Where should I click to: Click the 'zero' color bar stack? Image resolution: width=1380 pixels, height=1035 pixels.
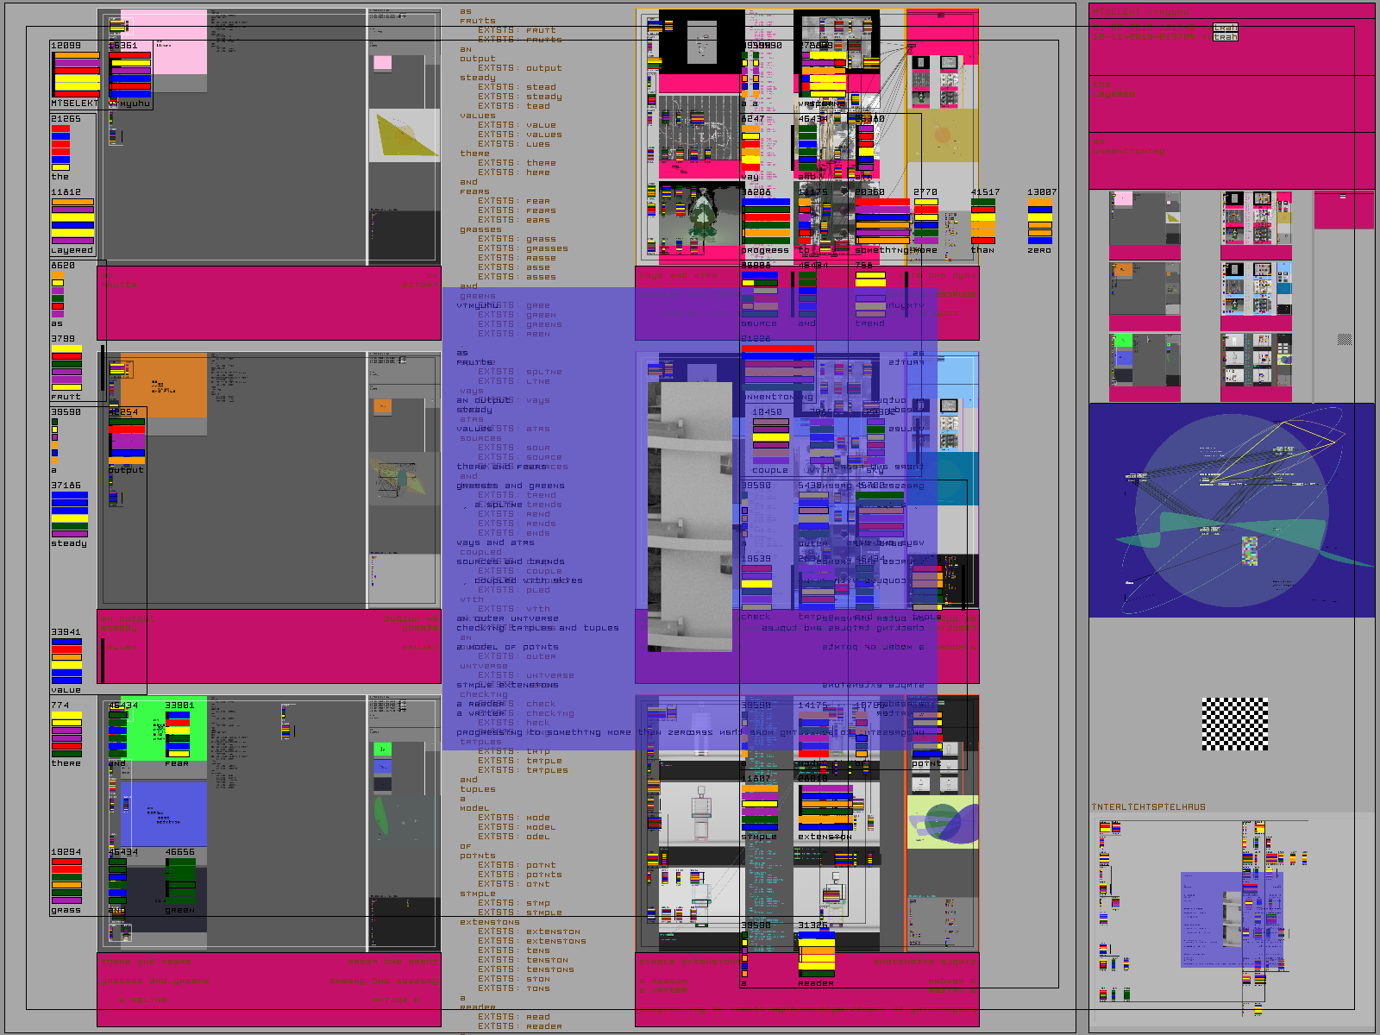click(1039, 222)
